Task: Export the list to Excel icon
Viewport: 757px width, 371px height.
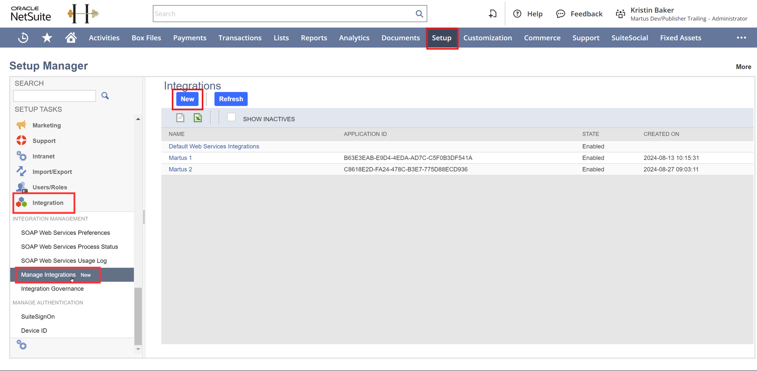Action: tap(197, 118)
